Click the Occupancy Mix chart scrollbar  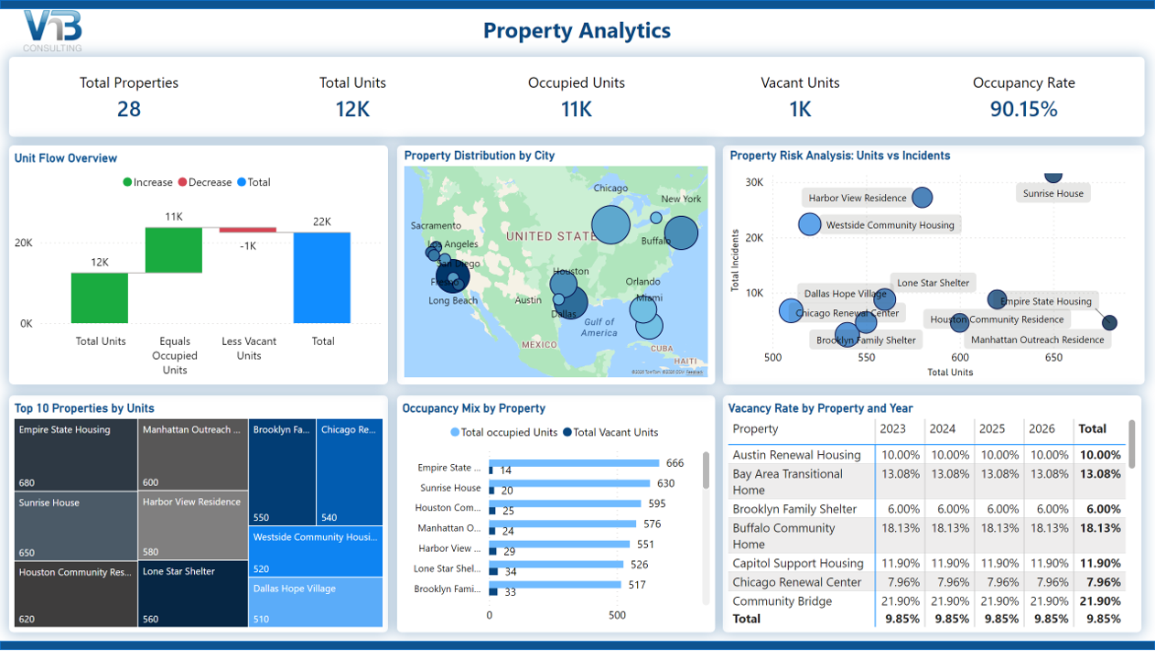(706, 470)
